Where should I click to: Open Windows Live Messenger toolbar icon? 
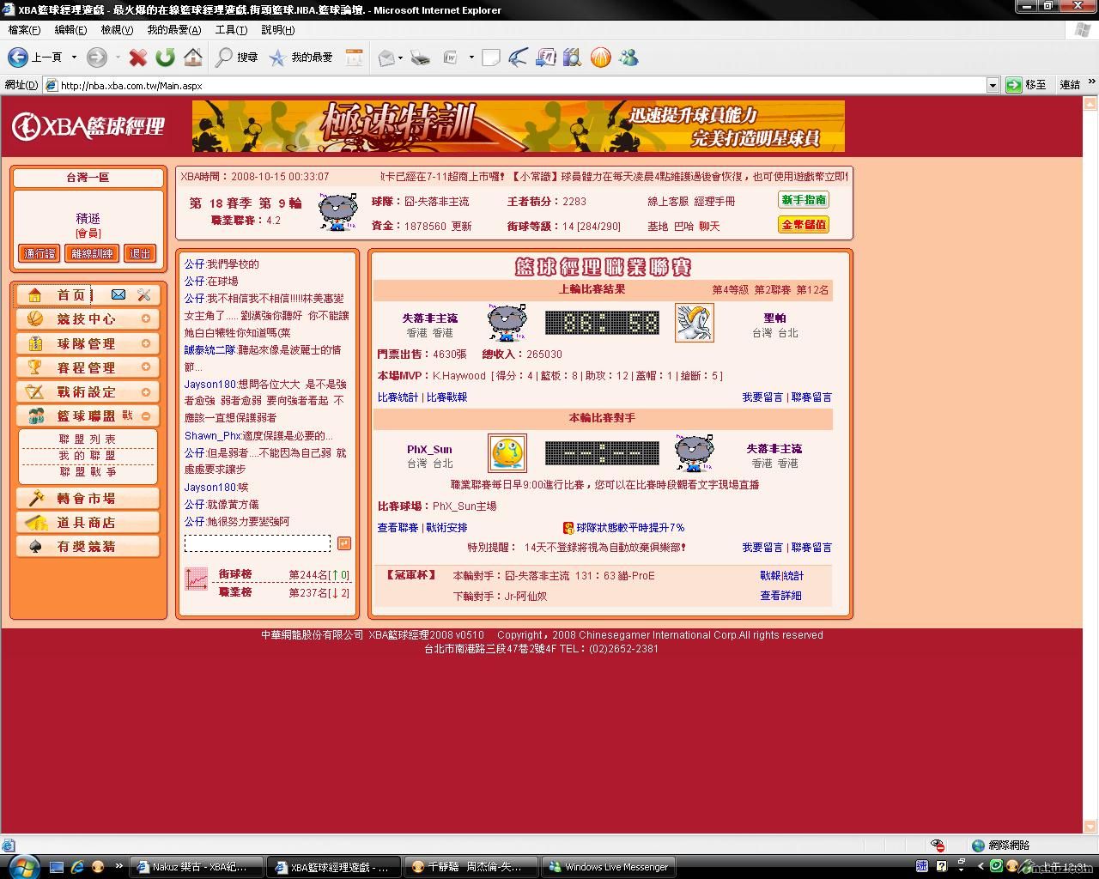click(628, 58)
